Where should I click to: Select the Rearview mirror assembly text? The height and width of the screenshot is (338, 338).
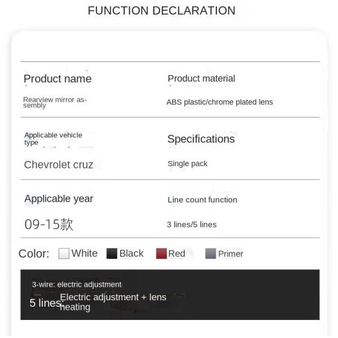55,102
